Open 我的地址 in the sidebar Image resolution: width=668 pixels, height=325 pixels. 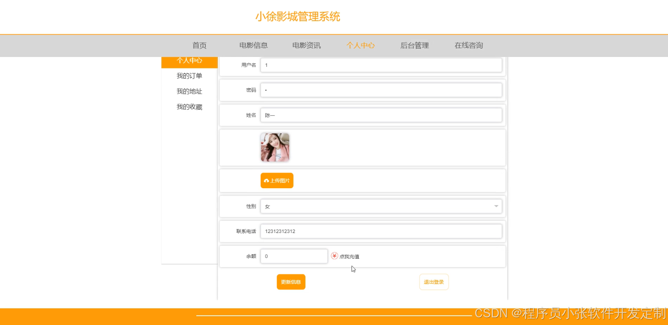click(x=190, y=92)
